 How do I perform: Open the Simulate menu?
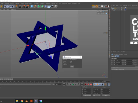pyautogui.click(x=12, y=3)
